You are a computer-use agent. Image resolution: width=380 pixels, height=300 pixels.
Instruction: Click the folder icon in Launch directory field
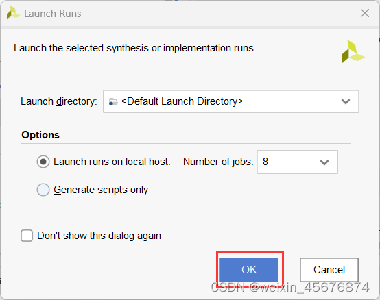pyautogui.click(x=113, y=102)
